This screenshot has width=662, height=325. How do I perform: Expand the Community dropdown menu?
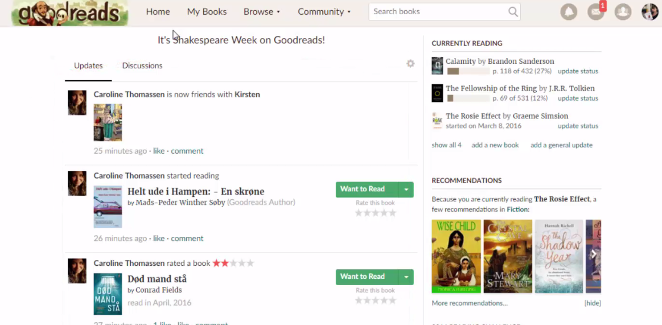click(324, 12)
